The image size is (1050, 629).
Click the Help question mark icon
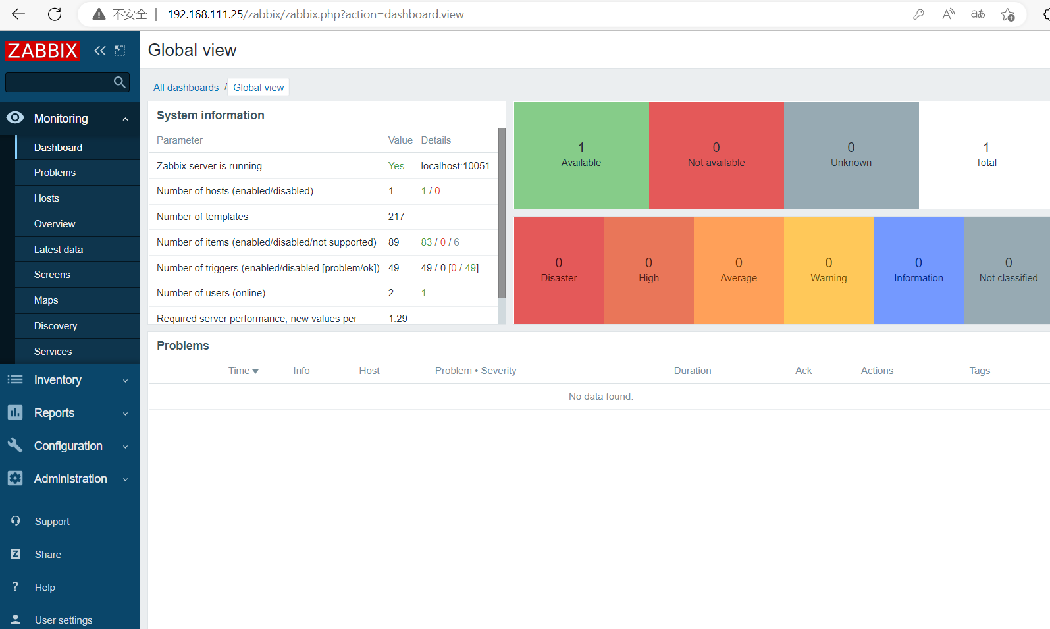tap(15, 587)
